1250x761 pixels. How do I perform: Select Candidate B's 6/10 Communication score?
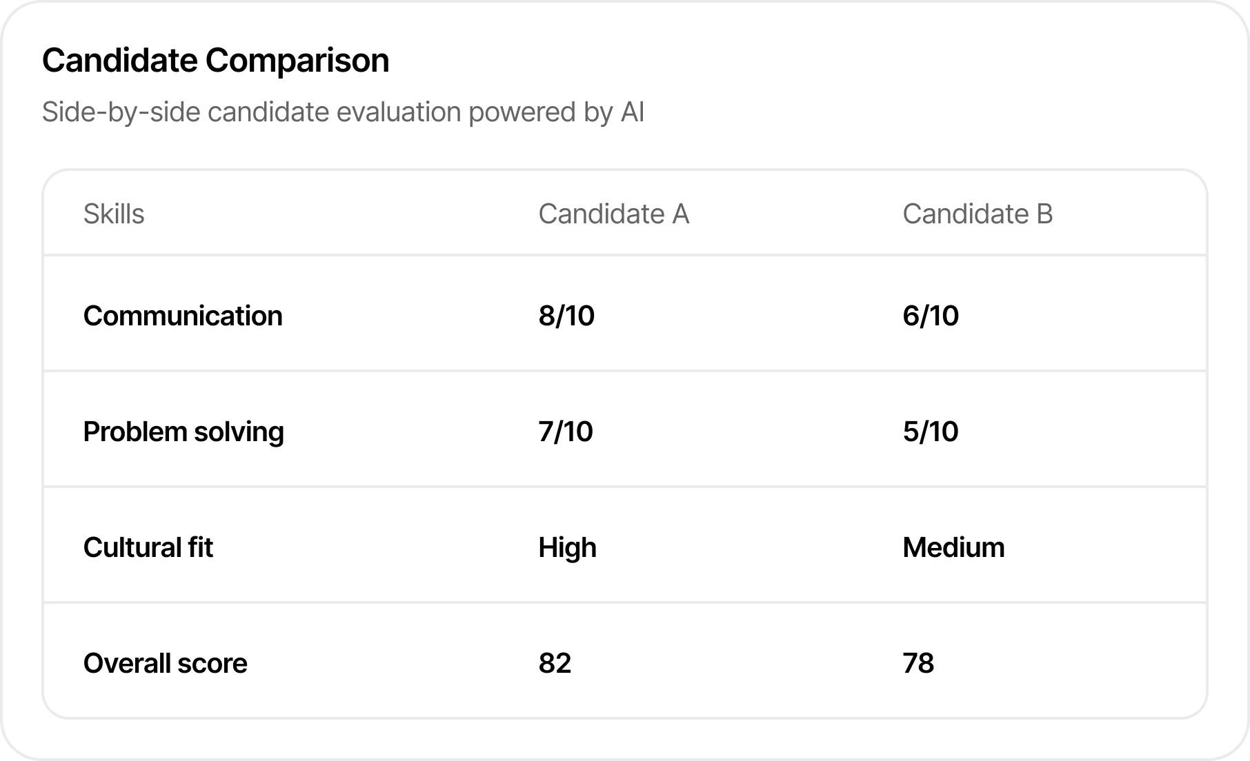click(931, 316)
